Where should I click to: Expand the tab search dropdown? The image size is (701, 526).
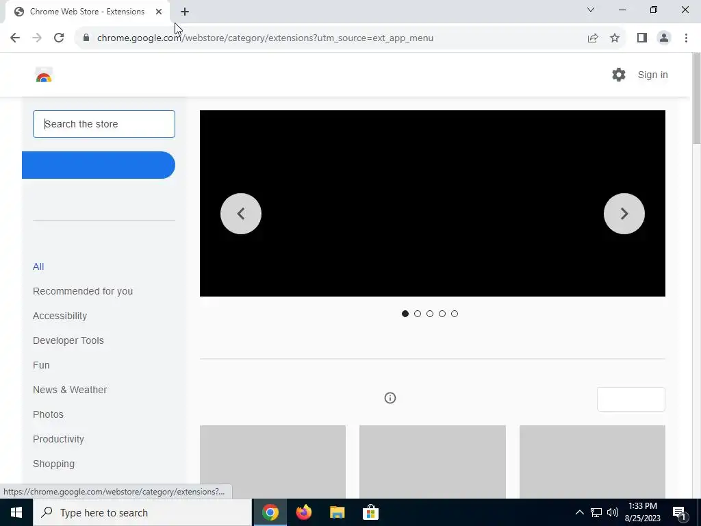[591, 10]
